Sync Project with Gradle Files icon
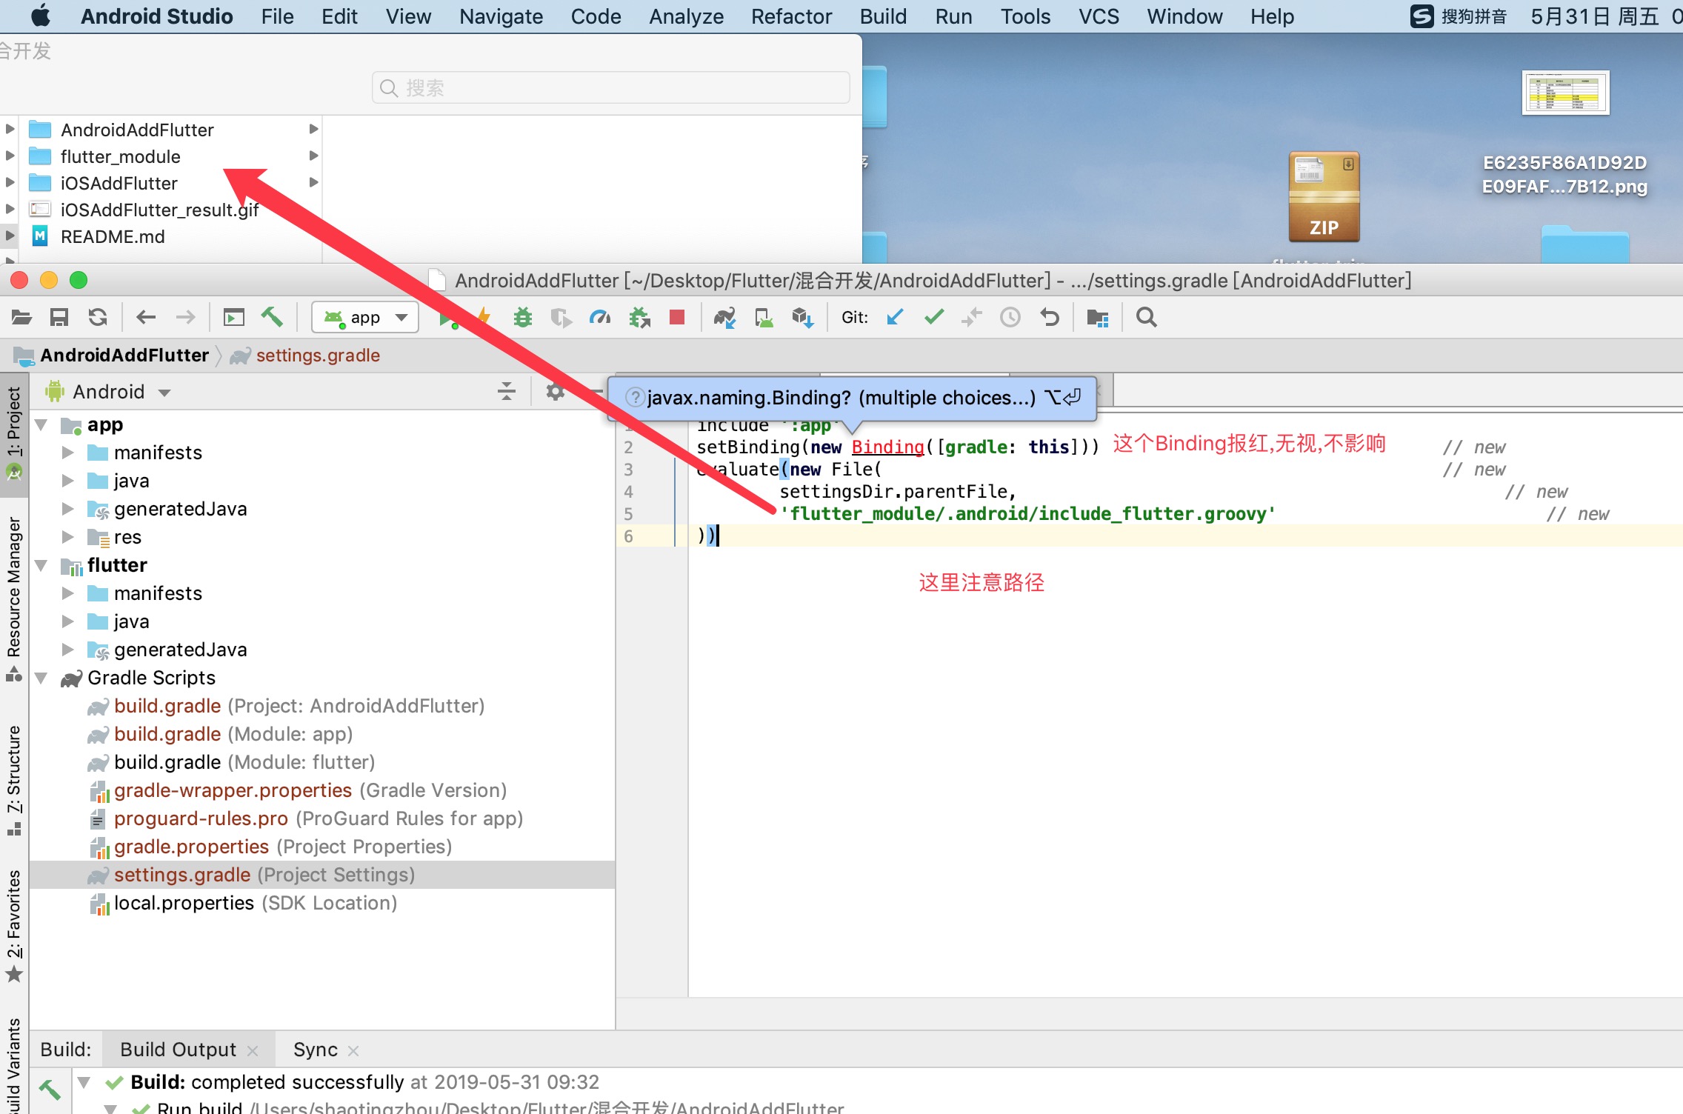Viewport: 1683px width, 1114px height. [x=724, y=318]
